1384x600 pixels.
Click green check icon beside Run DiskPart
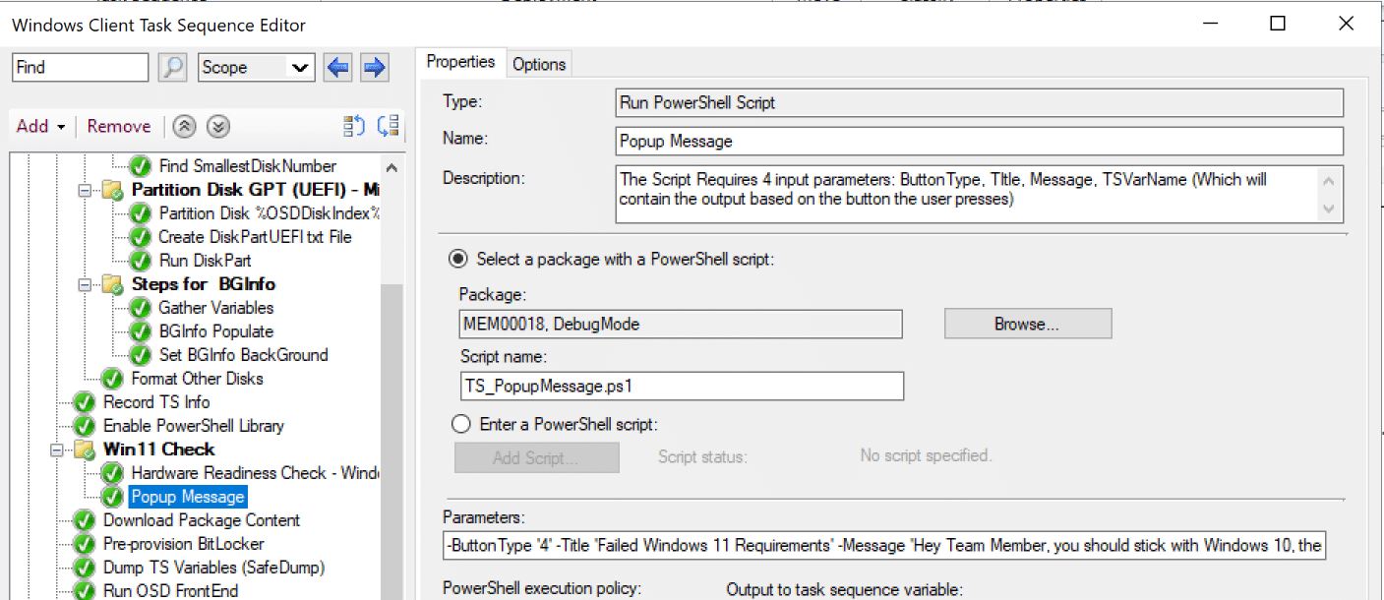tap(142, 261)
